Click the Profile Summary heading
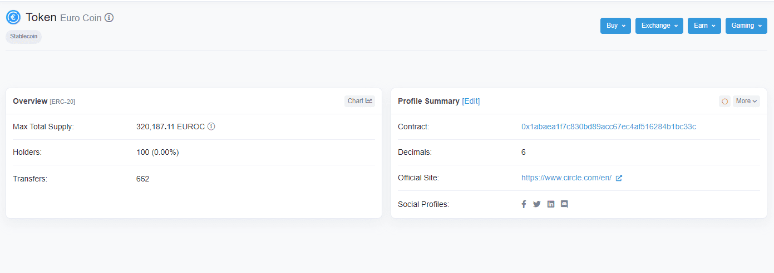This screenshot has height=273, width=774. click(428, 101)
